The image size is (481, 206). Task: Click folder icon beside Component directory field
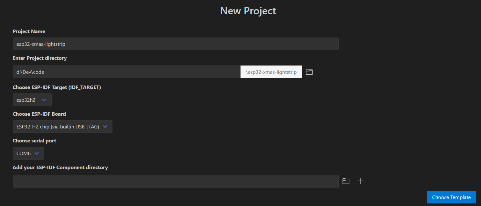click(346, 181)
